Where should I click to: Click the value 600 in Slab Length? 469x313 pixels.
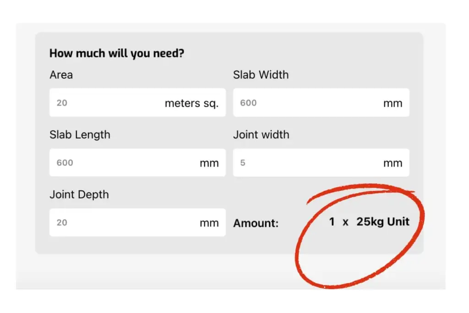coord(64,163)
